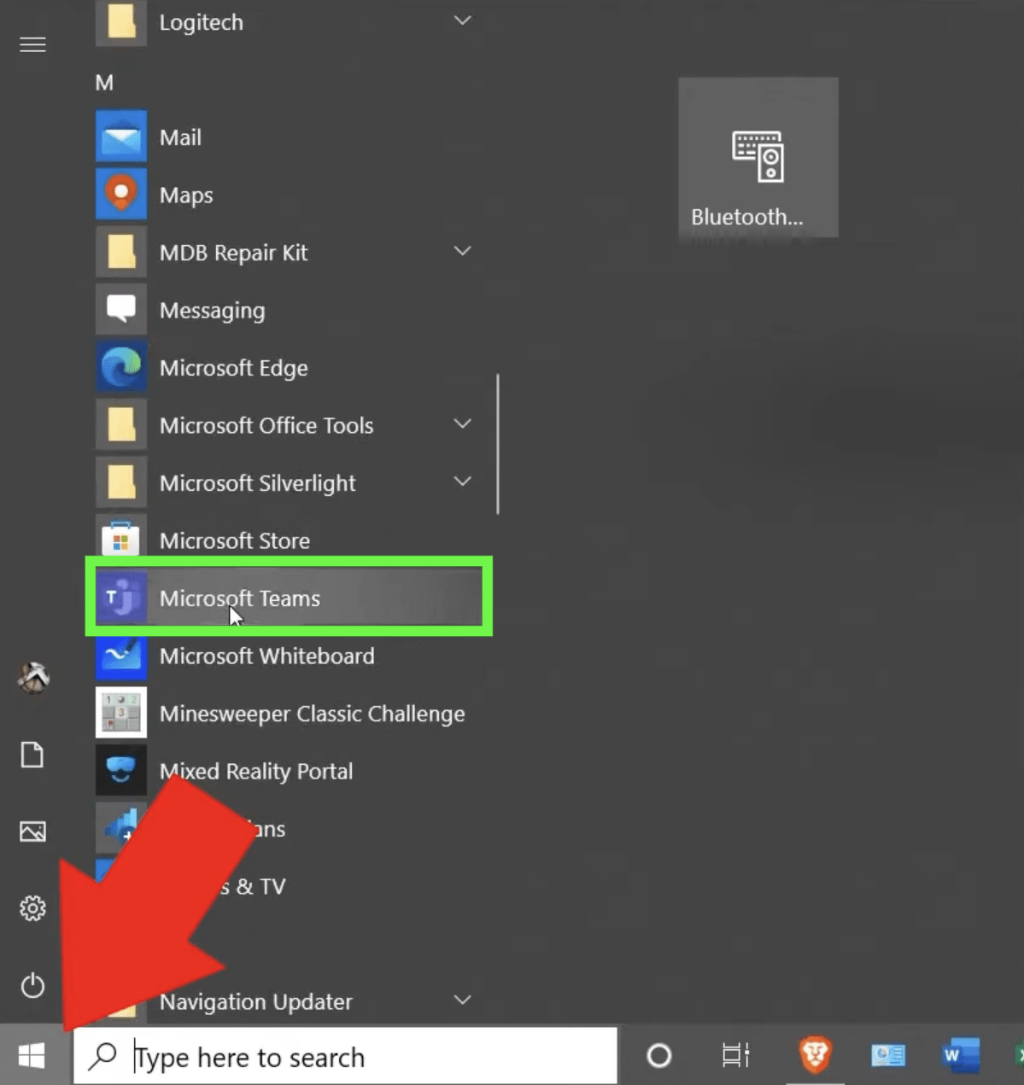Click the Microsoft Teams label
Screen dimensions: 1024x1085
[x=239, y=598]
